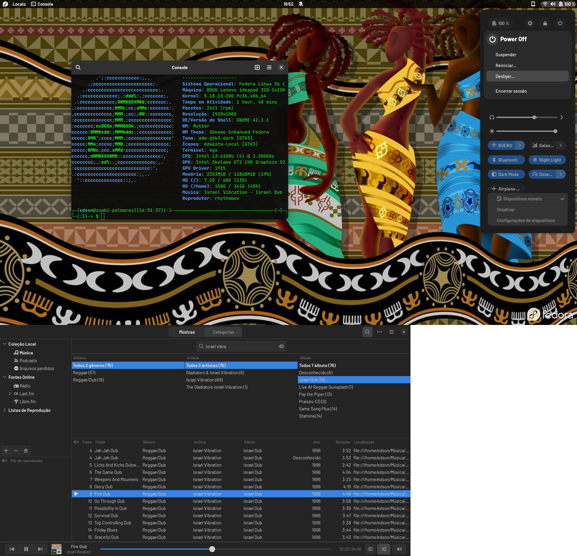Select Suspender in Power Off menu
This screenshot has height=556, width=577.
[x=528, y=55]
